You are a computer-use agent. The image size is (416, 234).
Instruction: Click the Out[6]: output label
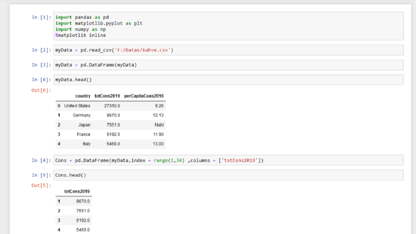pos(41,90)
